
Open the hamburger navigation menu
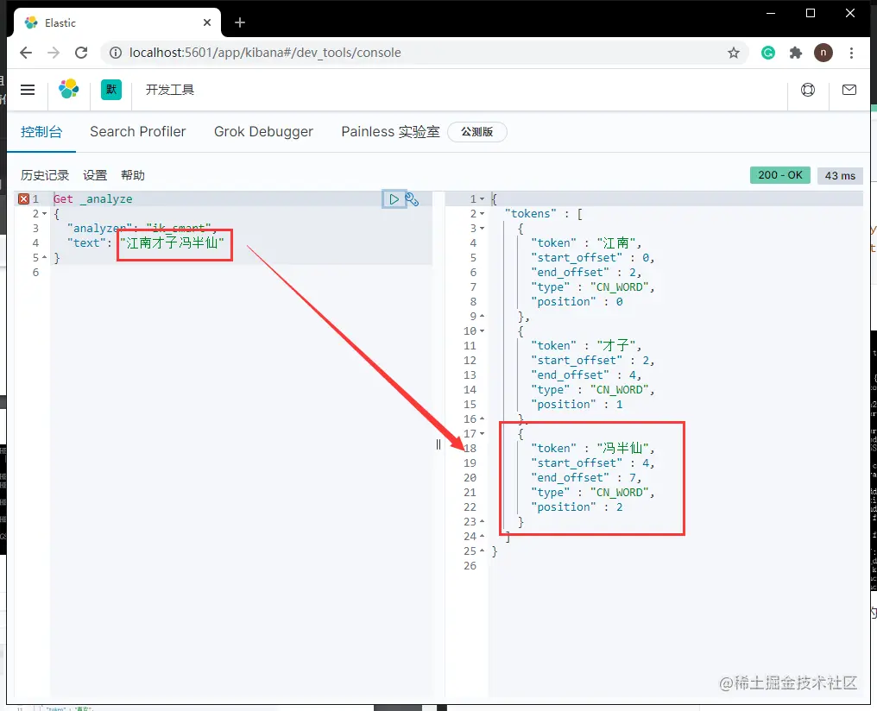(x=28, y=90)
